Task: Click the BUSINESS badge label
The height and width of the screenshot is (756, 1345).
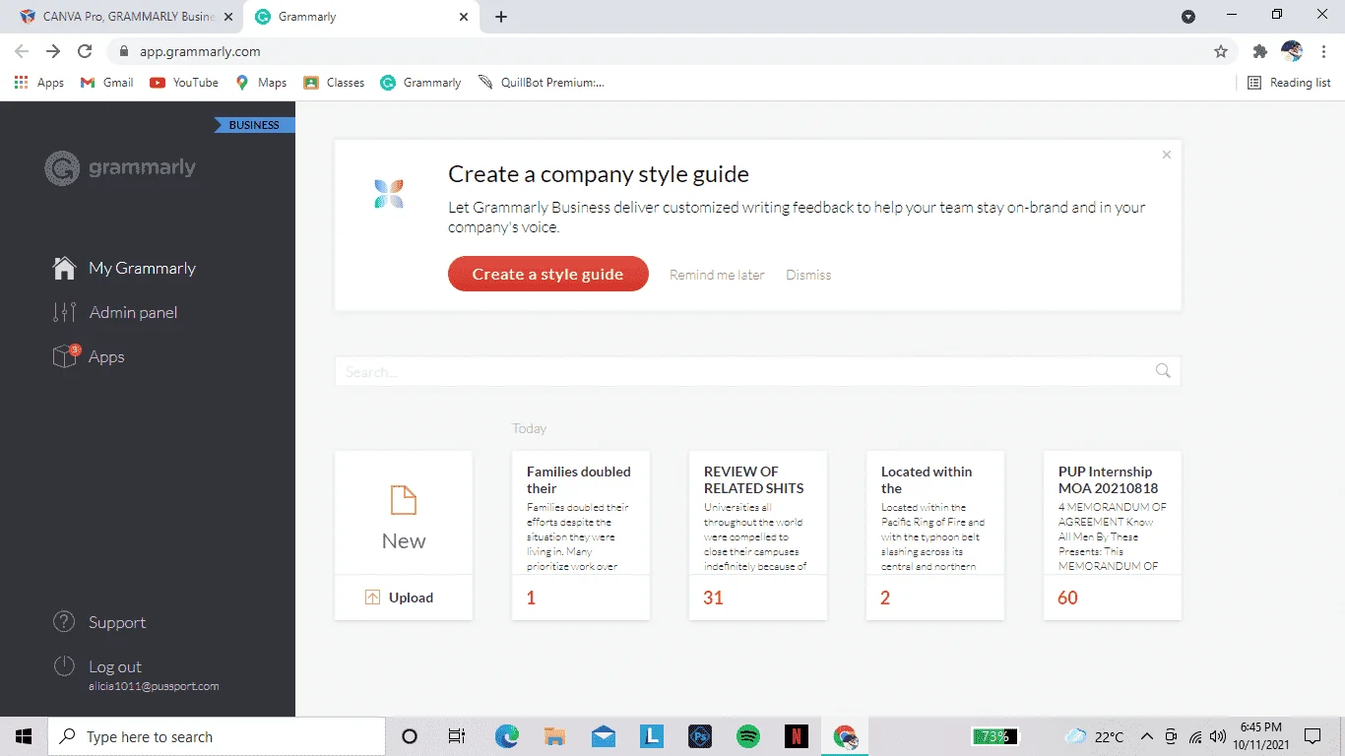Action: pyautogui.click(x=254, y=125)
